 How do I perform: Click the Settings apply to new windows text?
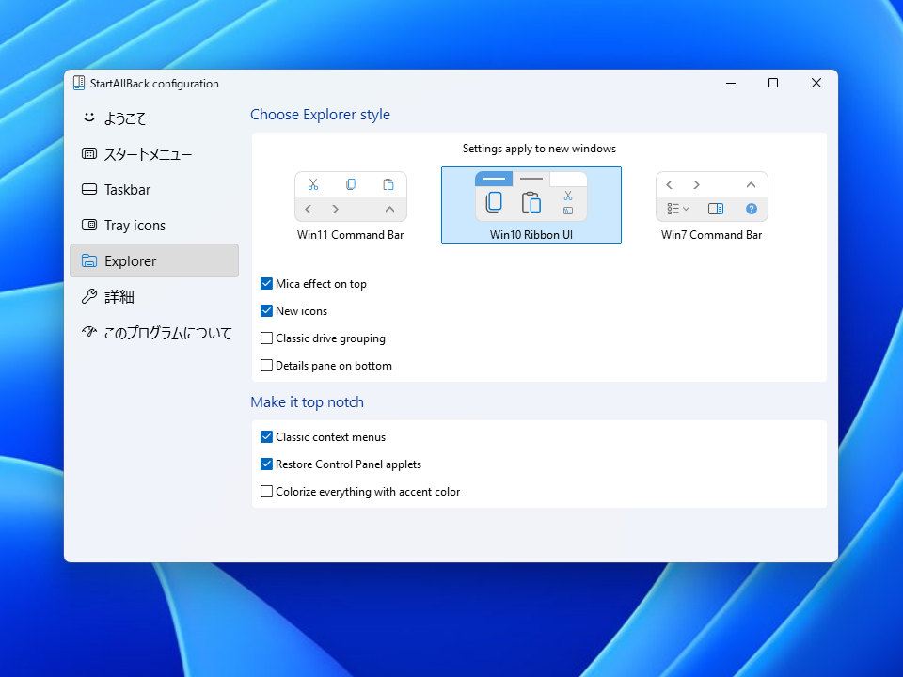(x=539, y=149)
